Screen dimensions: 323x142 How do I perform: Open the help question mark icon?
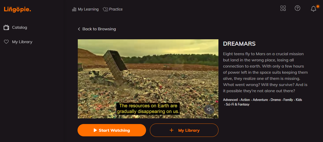pyautogui.click(x=297, y=8)
